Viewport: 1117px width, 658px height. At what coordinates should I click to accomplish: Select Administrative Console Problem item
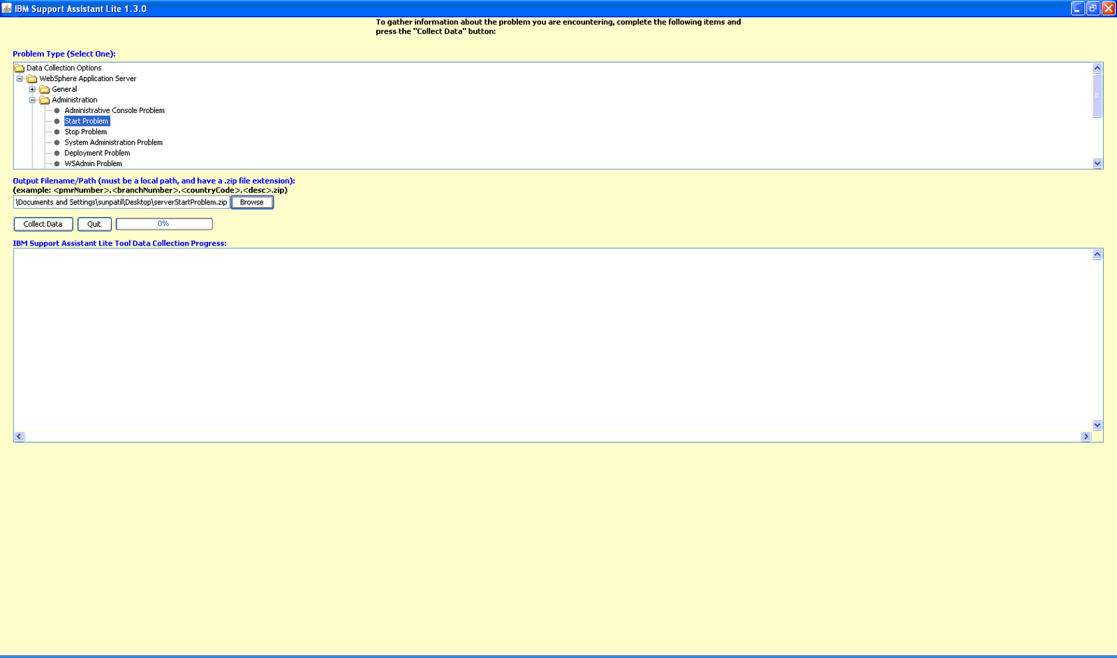pyautogui.click(x=114, y=110)
